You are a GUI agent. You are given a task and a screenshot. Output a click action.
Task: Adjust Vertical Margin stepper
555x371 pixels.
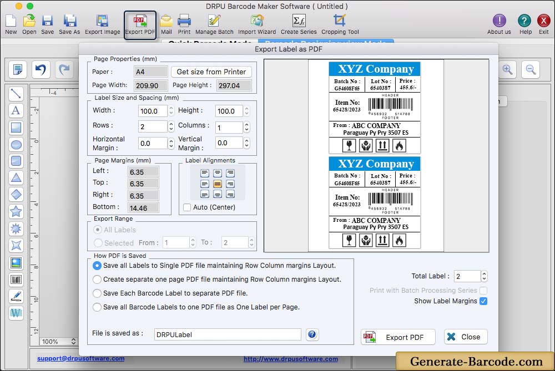(247, 143)
